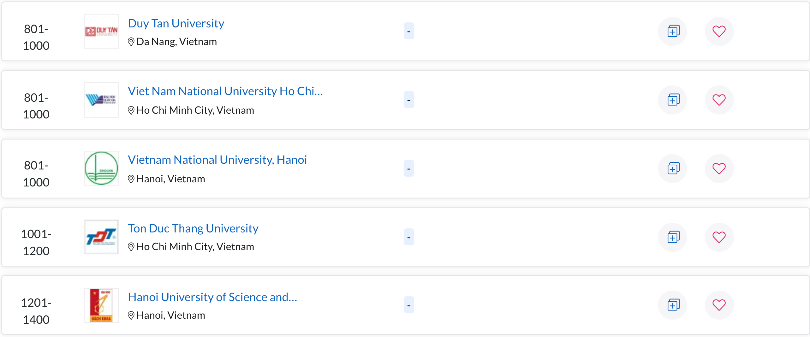The image size is (810, 337).
Task: Click the heart icon for Ton Duc Thang University
Action: pyautogui.click(x=719, y=237)
